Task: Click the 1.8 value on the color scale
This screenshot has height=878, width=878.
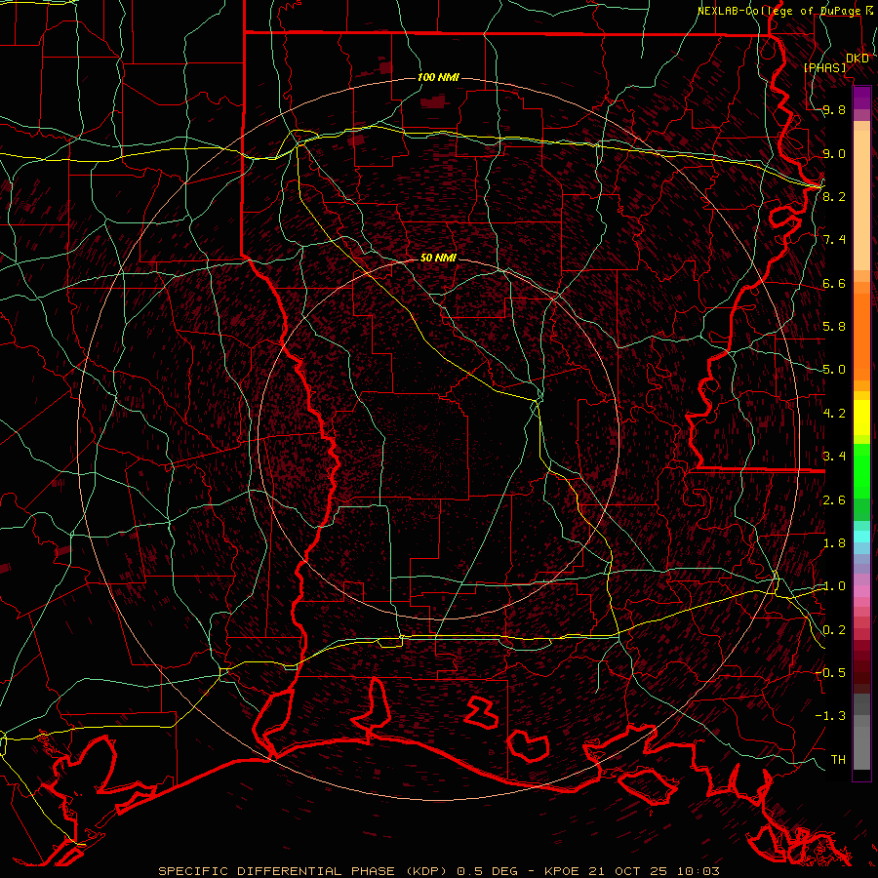Action: (834, 543)
